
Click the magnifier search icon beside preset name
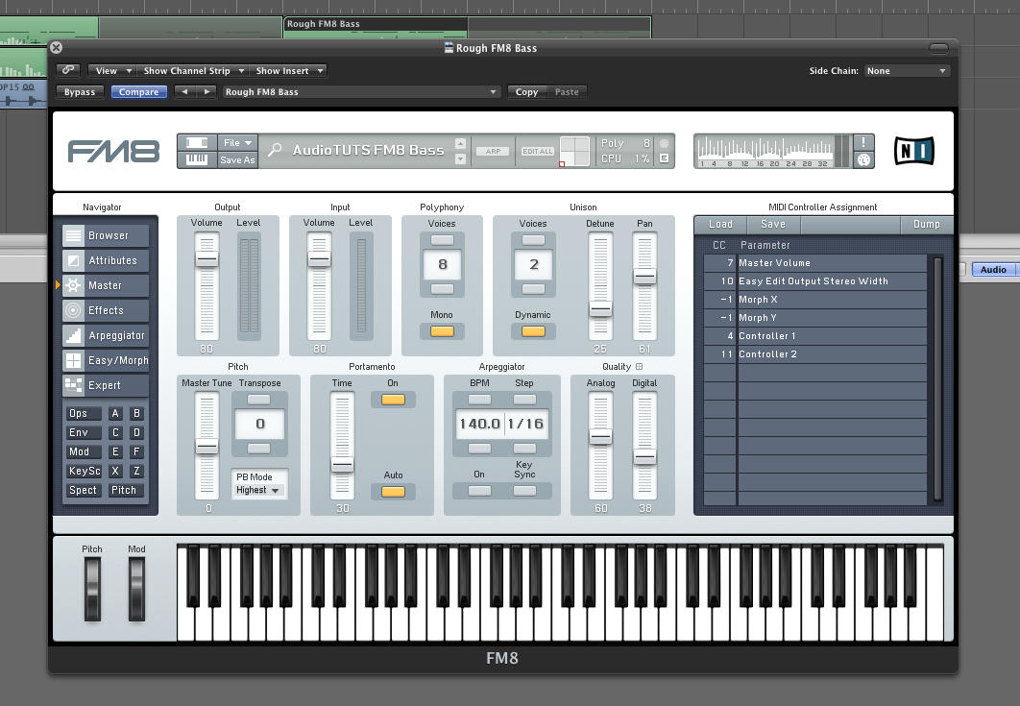[275, 150]
